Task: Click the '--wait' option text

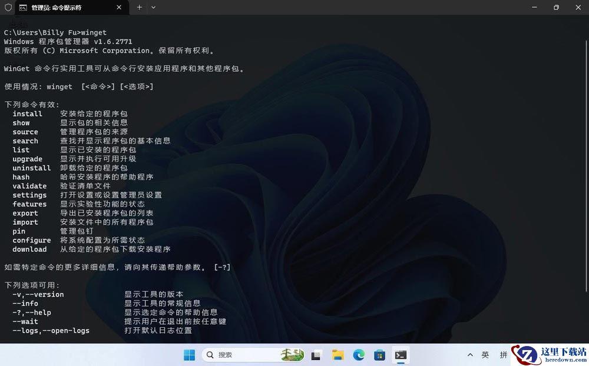Action: pos(25,321)
